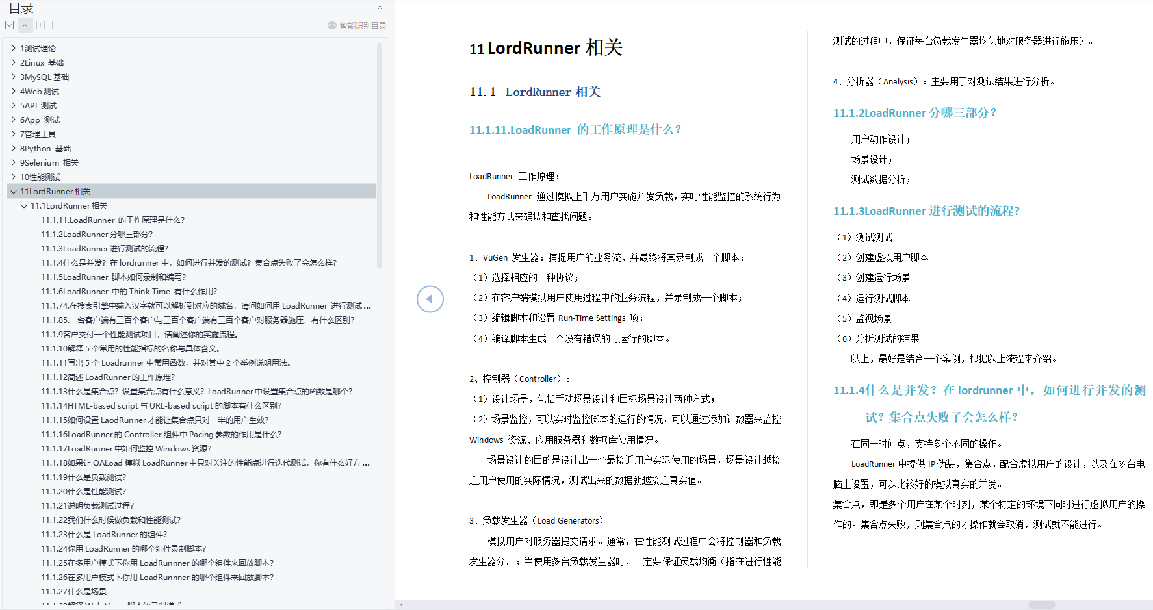Viewport: 1153px width, 610px height.
Task: Expand the 3MySQL 基础 chapter
Action: point(14,77)
